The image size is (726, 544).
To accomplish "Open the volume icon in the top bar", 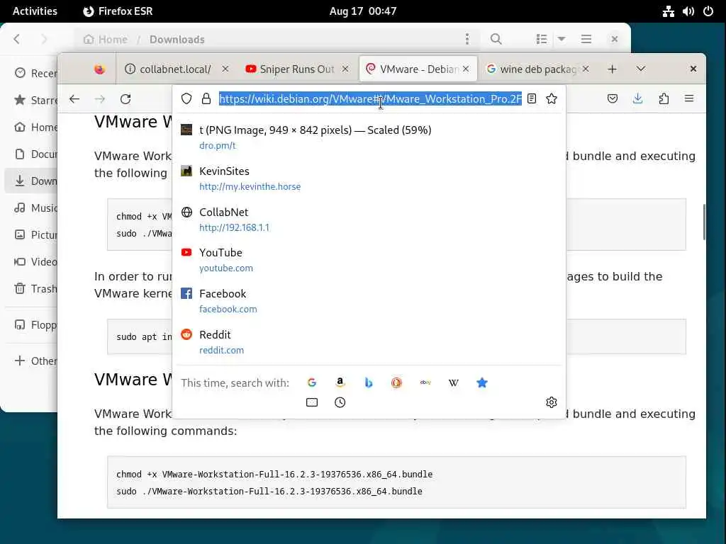I will (x=688, y=11).
